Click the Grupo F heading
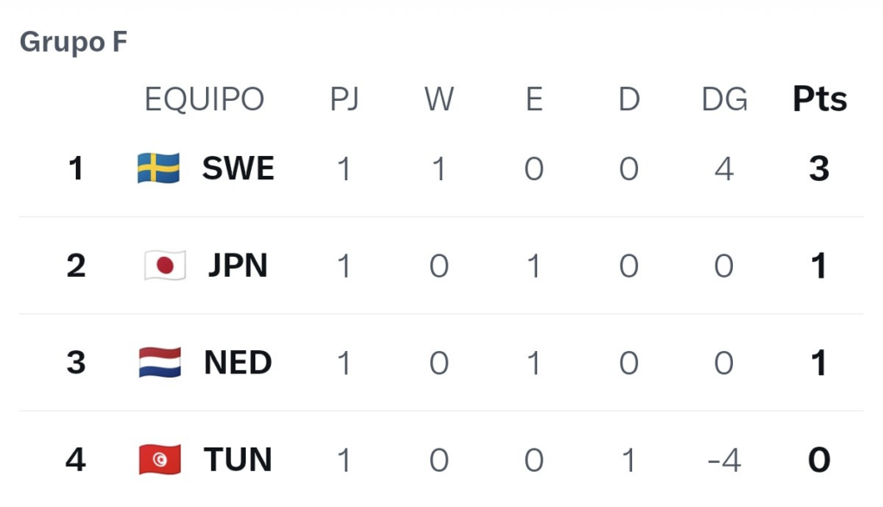Screen dimensions: 883x507 coord(73,42)
